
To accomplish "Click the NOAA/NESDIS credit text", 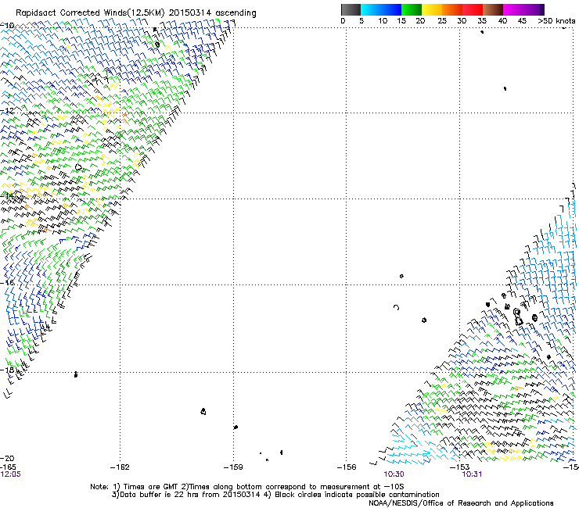I will pyautogui.click(x=461, y=503).
